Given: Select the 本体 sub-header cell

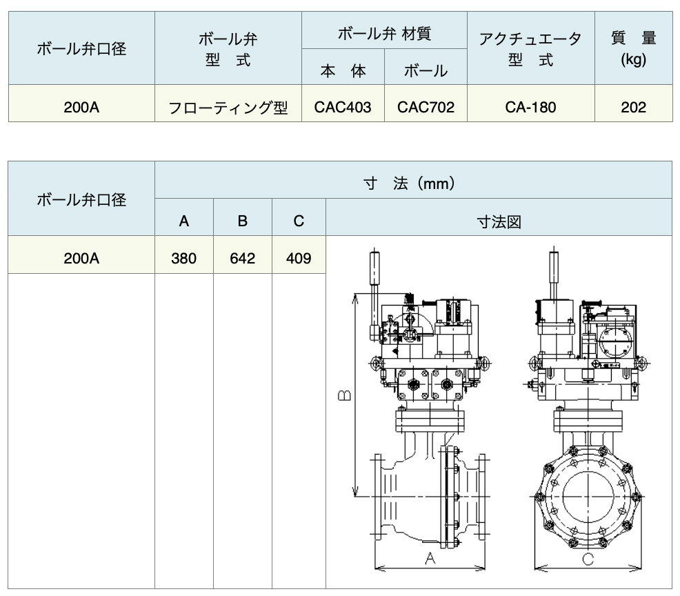Looking at the screenshot, I should [x=343, y=67].
